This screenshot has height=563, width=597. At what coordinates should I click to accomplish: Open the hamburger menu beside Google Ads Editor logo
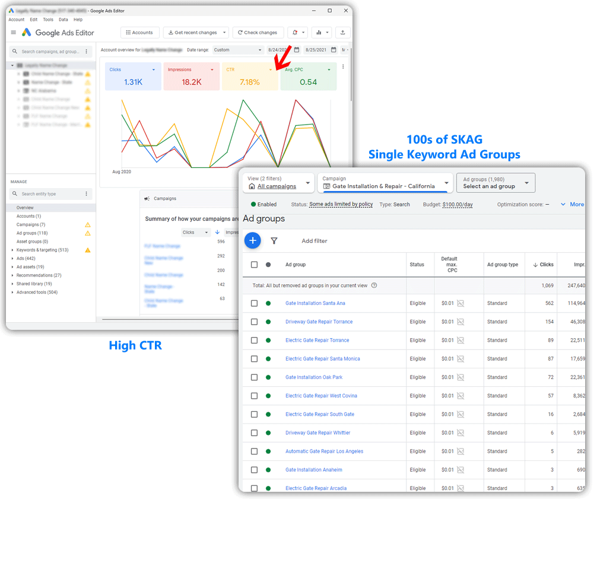pos(14,33)
